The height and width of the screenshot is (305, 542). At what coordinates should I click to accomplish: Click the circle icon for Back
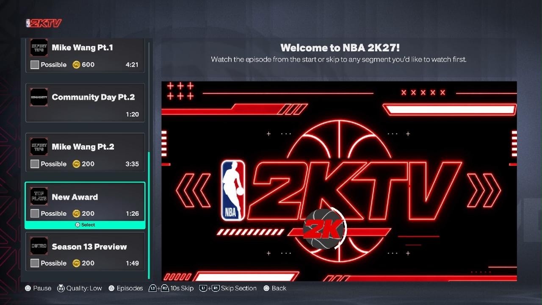pyautogui.click(x=266, y=288)
